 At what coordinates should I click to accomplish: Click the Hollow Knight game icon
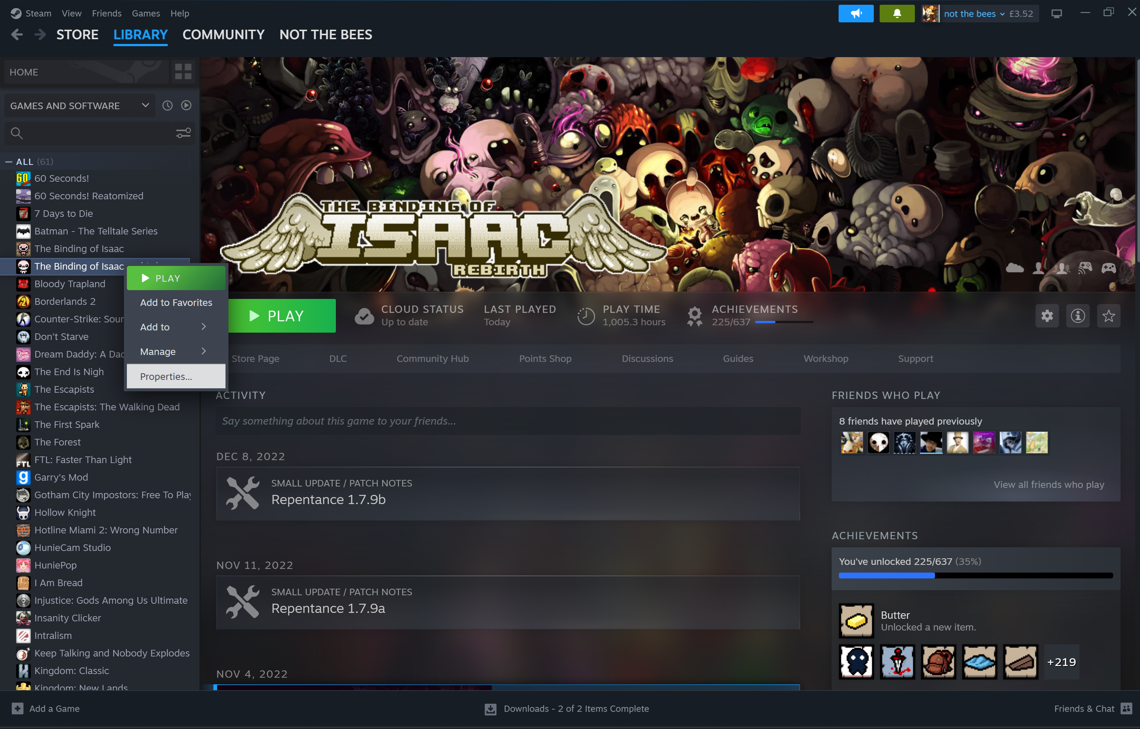[x=23, y=512]
